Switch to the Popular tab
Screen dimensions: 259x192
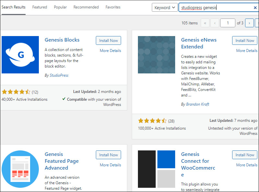(60, 7)
